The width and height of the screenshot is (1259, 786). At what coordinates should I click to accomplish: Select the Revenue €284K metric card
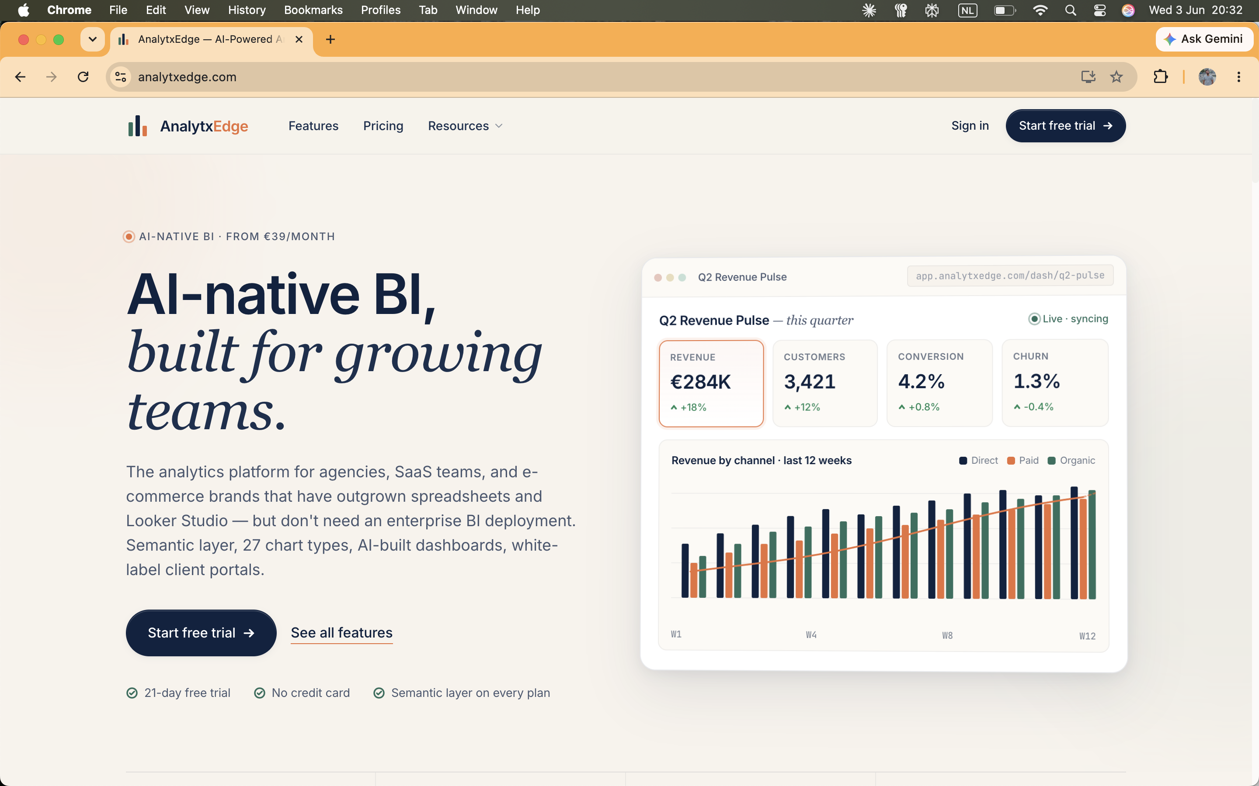tap(711, 384)
